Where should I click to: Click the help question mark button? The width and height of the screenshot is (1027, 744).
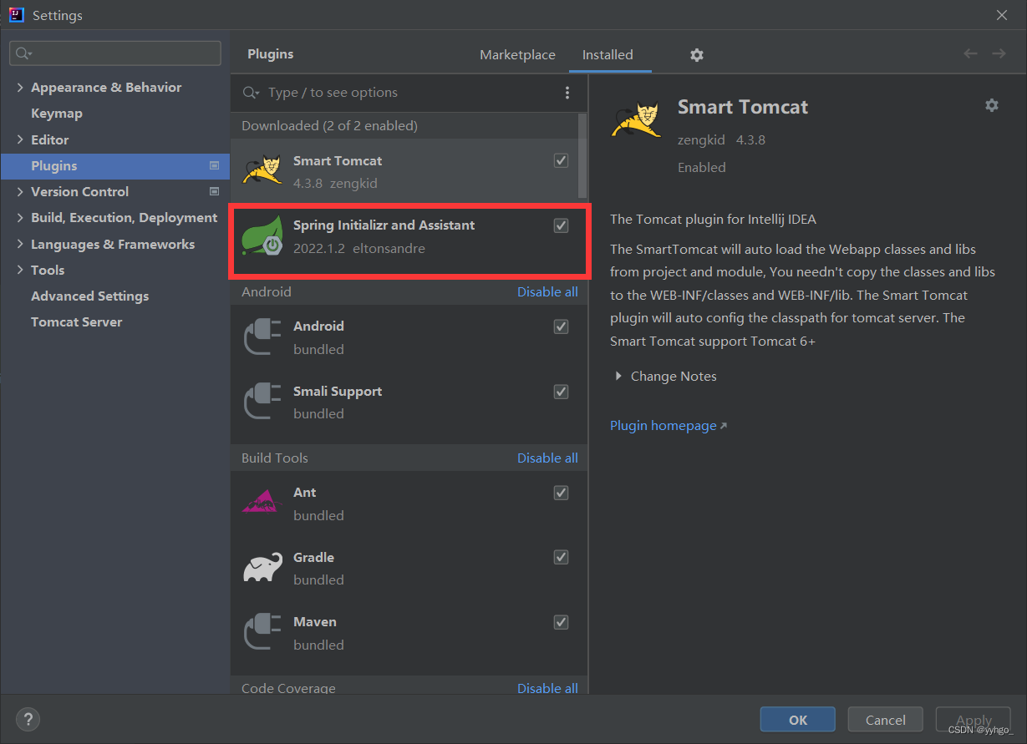(28, 719)
